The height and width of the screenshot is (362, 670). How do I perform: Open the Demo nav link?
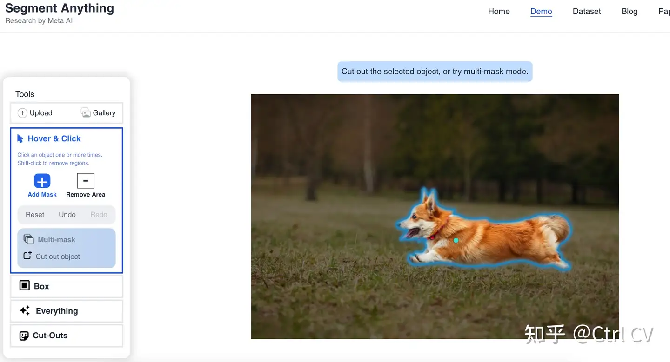(541, 12)
